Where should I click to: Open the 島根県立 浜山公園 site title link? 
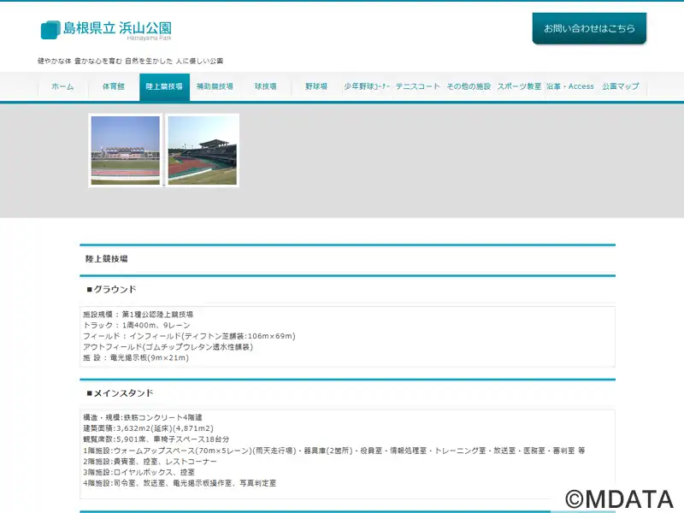pos(117,28)
